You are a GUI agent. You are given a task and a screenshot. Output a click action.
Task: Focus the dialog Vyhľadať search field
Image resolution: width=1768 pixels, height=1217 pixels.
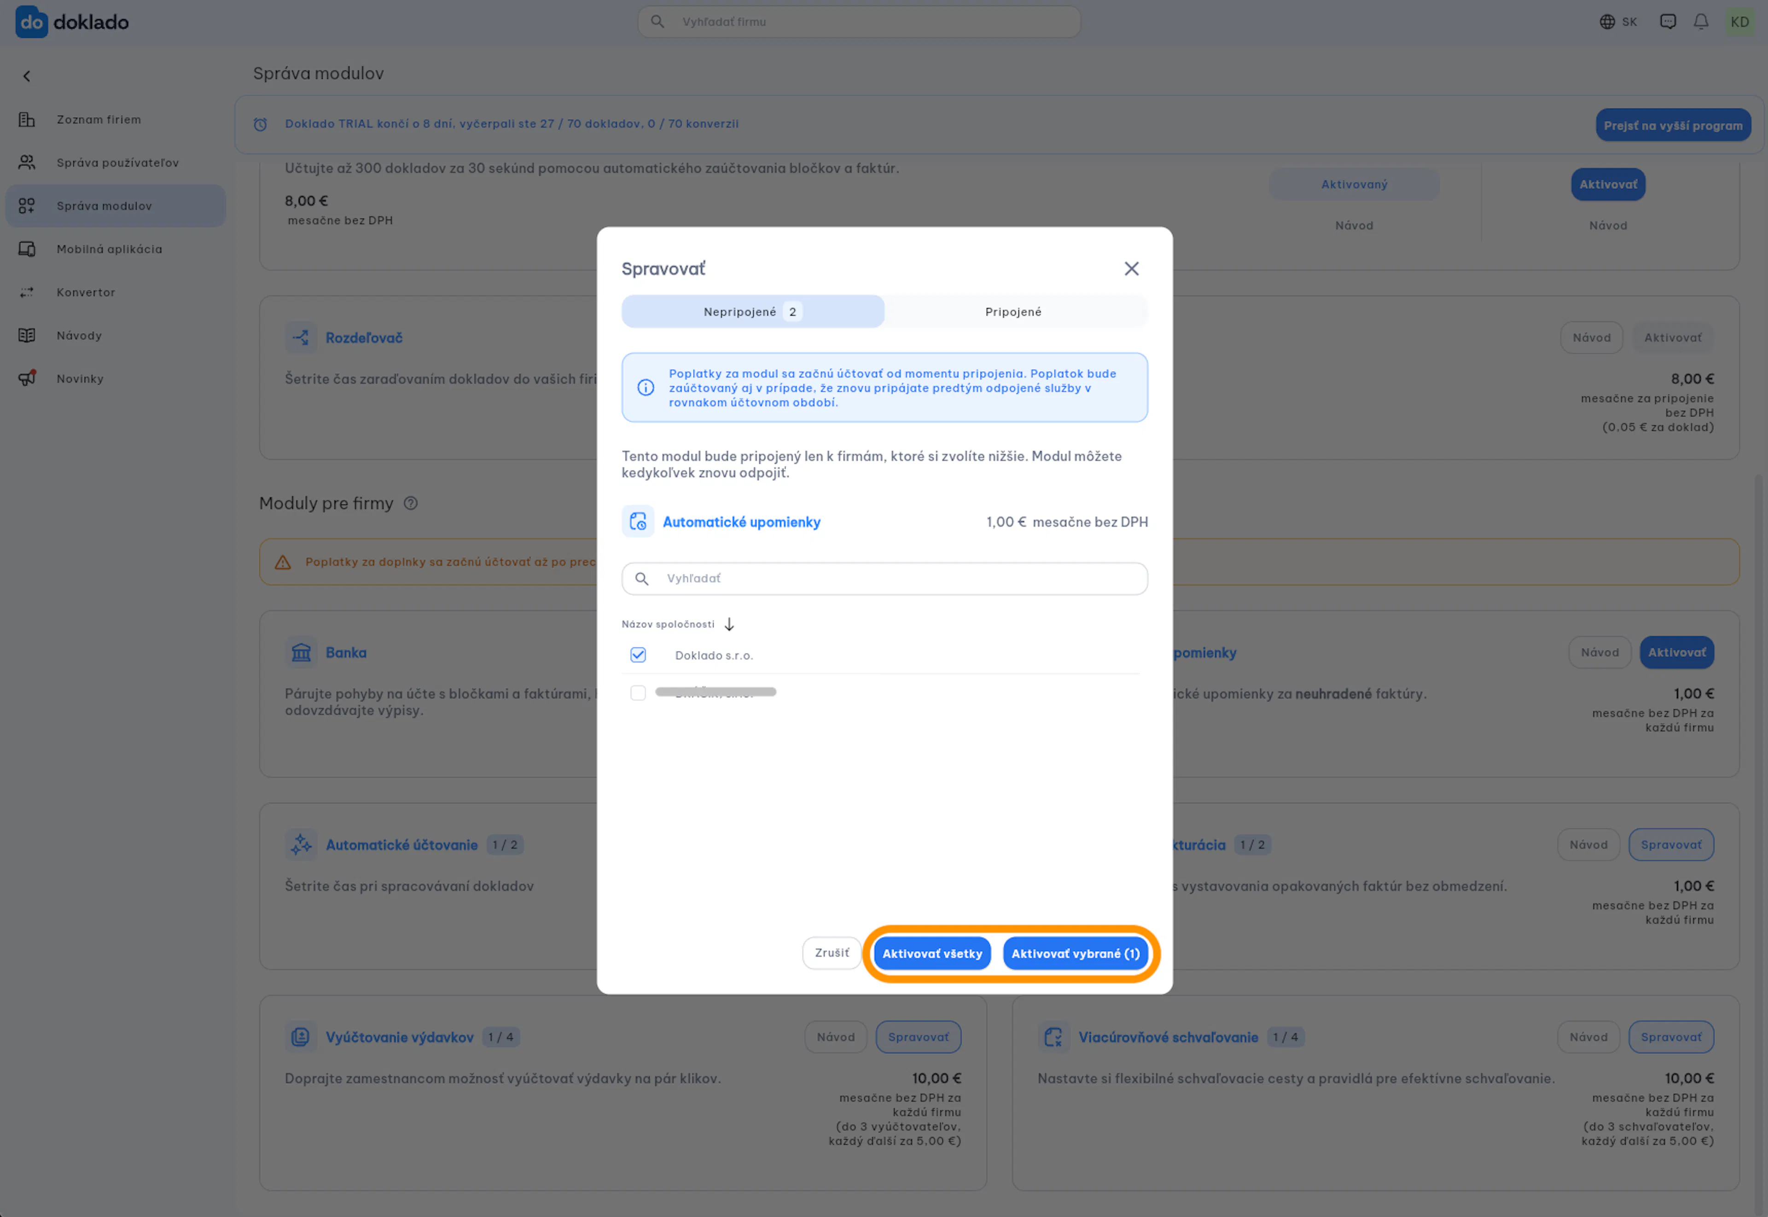pyautogui.click(x=884, y=579)
